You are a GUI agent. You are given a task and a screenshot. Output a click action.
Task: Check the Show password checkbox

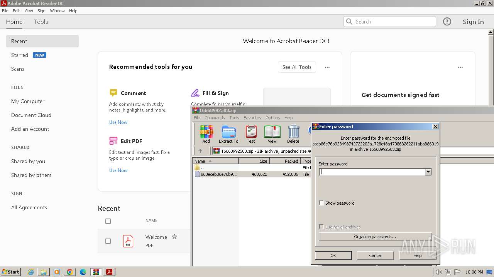click(x=321, y=203)
